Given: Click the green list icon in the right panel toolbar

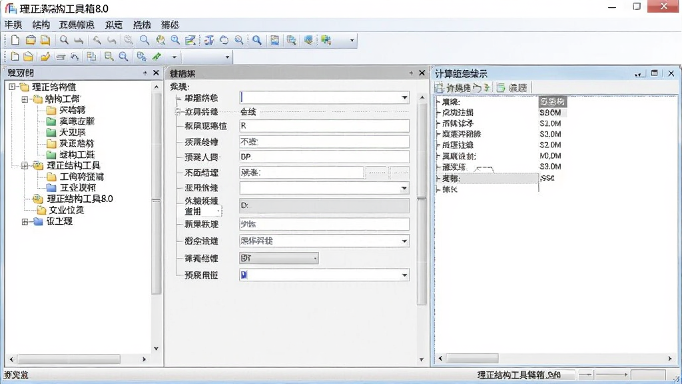Looking at the screenshot, I should [501, 87].
